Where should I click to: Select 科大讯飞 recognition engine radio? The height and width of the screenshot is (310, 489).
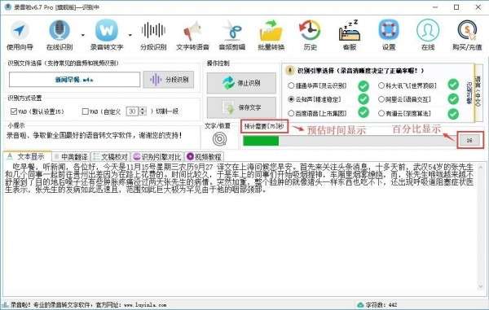pos(381,85)
